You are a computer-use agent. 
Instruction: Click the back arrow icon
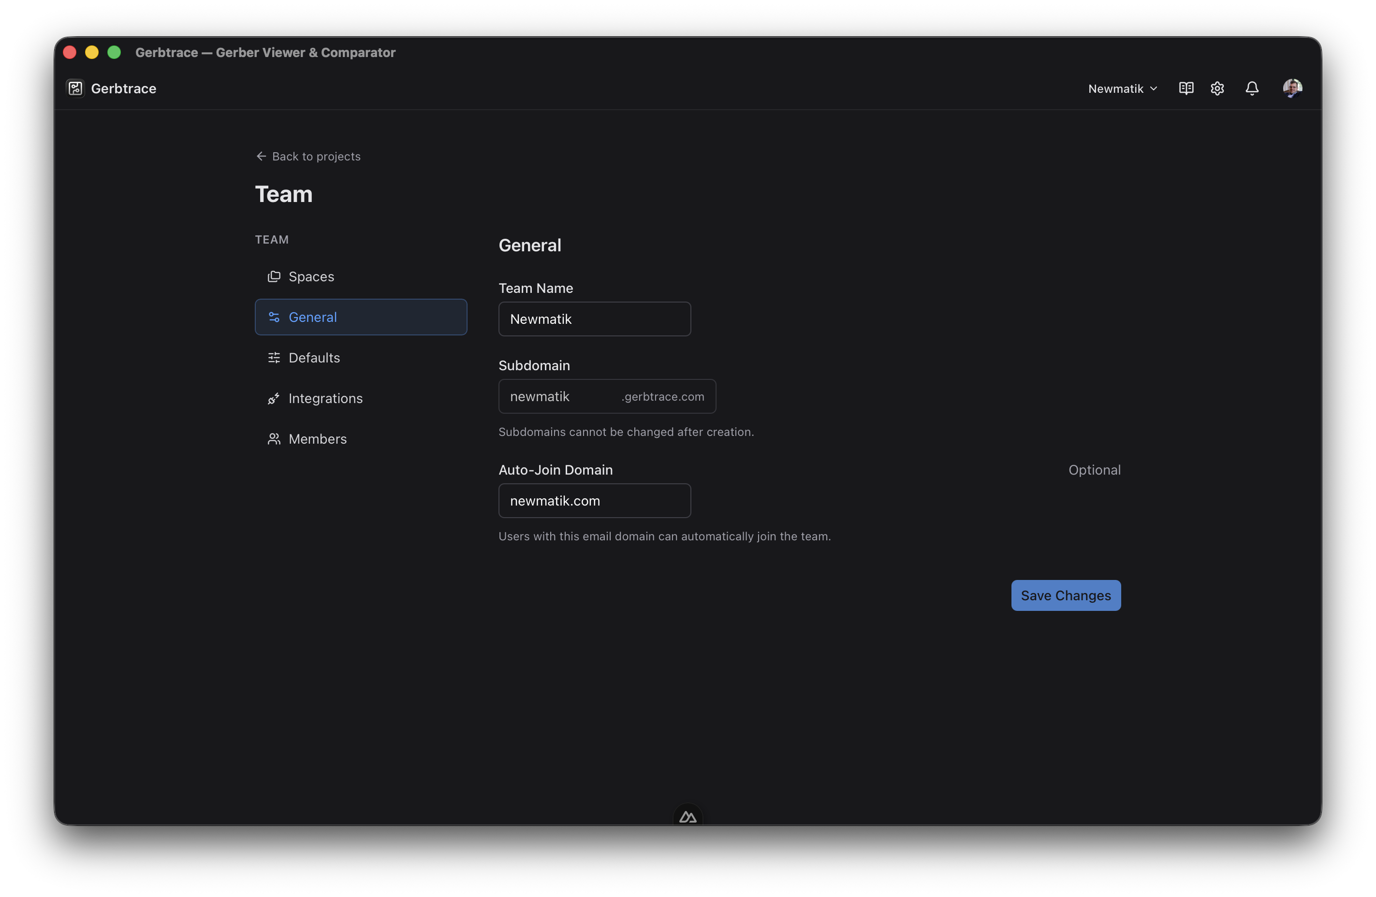point(262,157)
